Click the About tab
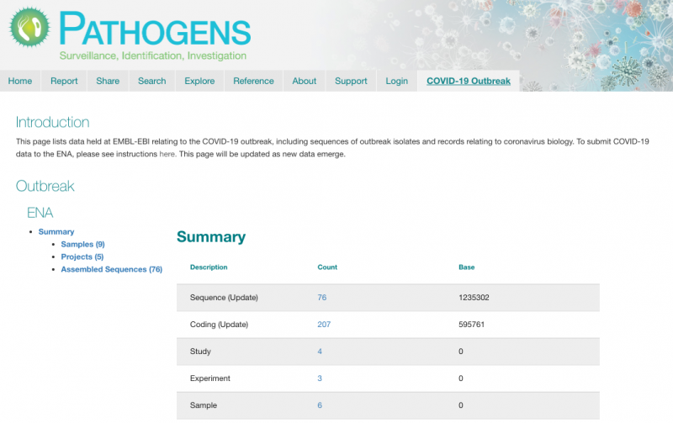The height and width of the screenshot is (423, 673). click(x=305, y=81)
